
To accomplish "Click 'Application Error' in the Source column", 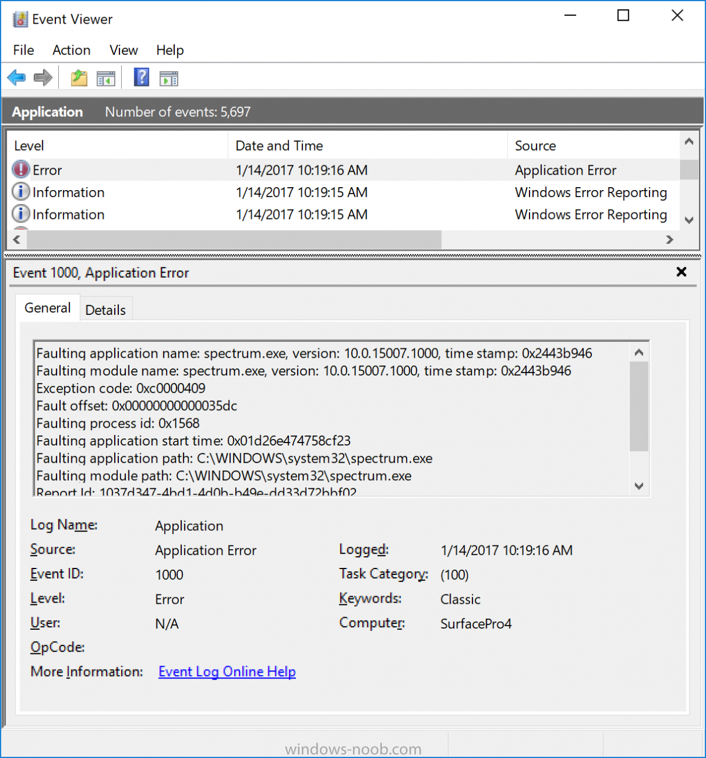I will 565,170.
